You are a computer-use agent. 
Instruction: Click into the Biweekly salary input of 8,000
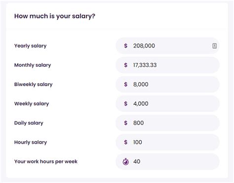167,85
